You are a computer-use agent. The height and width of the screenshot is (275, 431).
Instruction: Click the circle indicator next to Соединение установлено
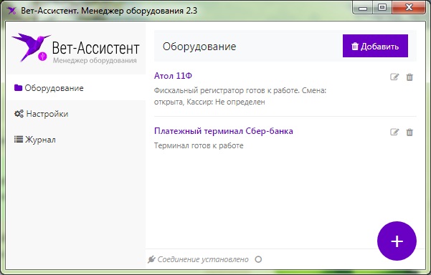tap(258, 259)
